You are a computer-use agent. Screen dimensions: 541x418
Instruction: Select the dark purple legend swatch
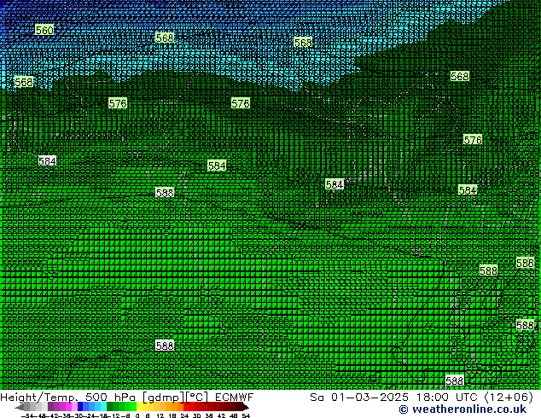[x=50, y=407]
